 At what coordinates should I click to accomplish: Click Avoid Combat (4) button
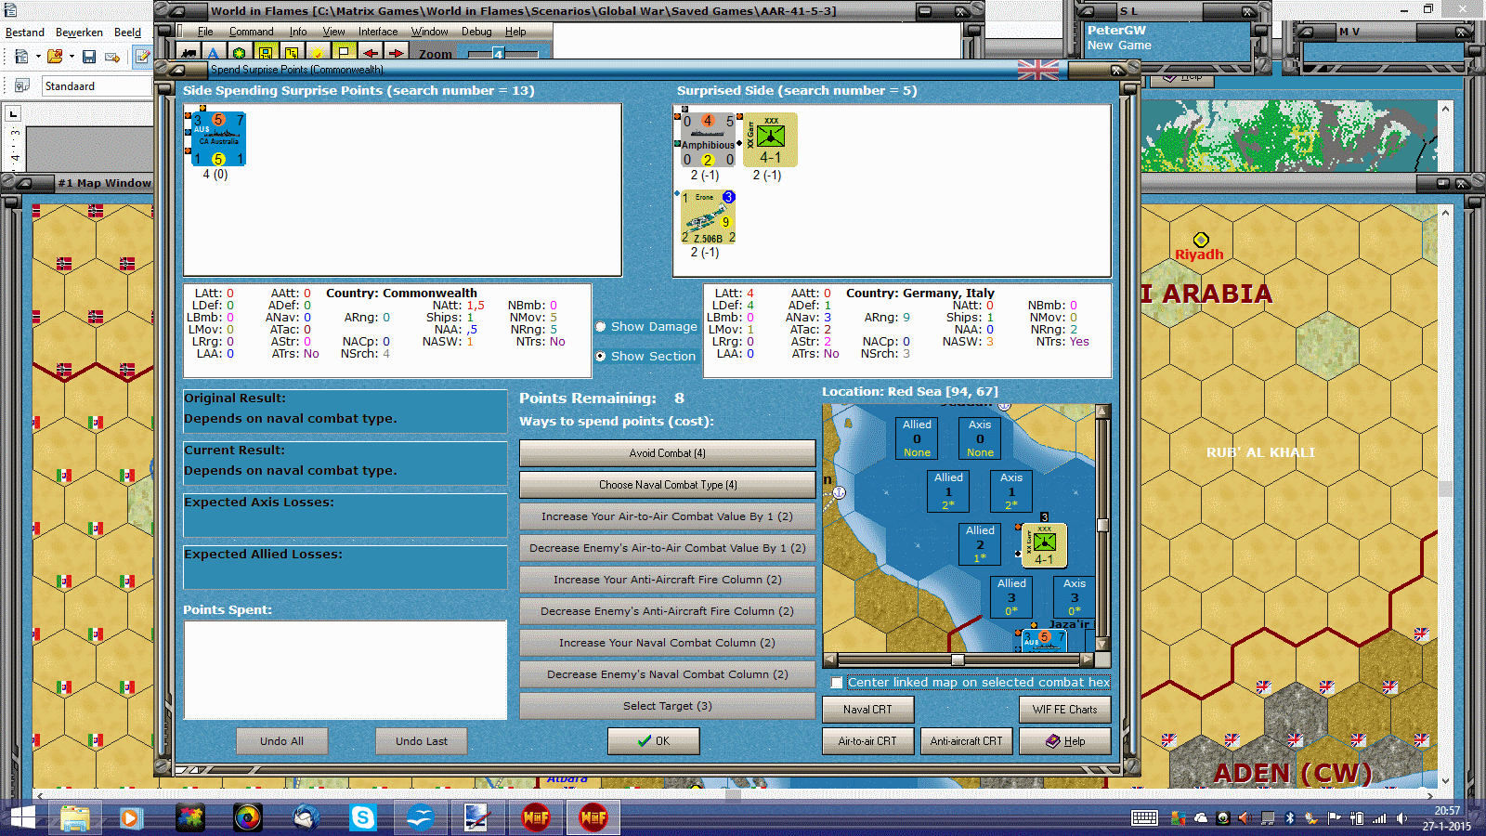[668, 453]
